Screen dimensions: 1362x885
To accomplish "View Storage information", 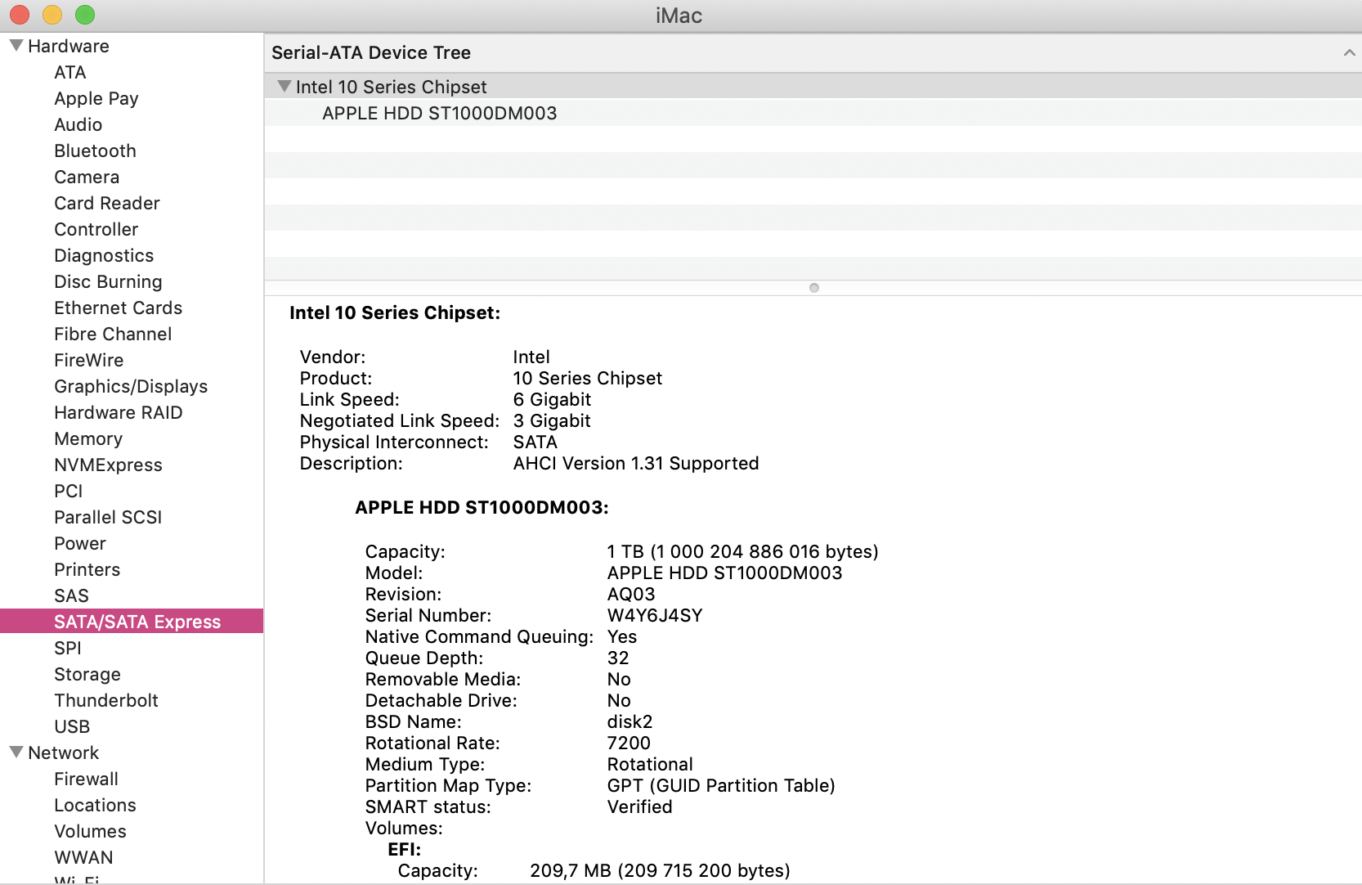I will (x=87, y=674).
